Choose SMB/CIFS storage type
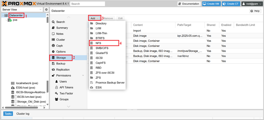 pos(102,48)
